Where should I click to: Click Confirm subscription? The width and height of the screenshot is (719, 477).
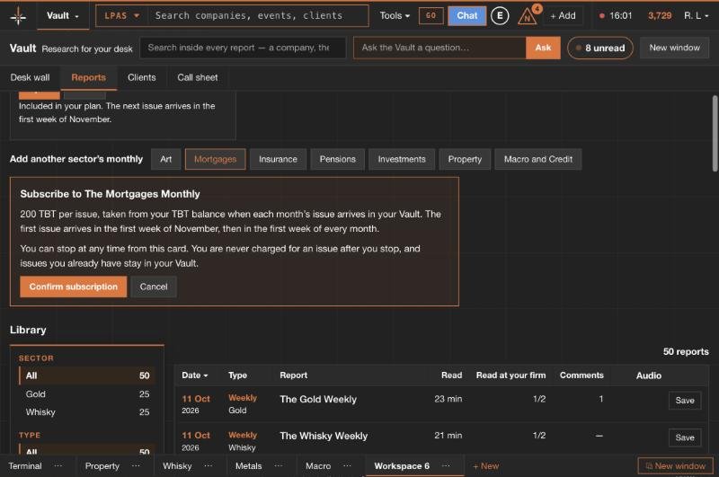[74, 287]
